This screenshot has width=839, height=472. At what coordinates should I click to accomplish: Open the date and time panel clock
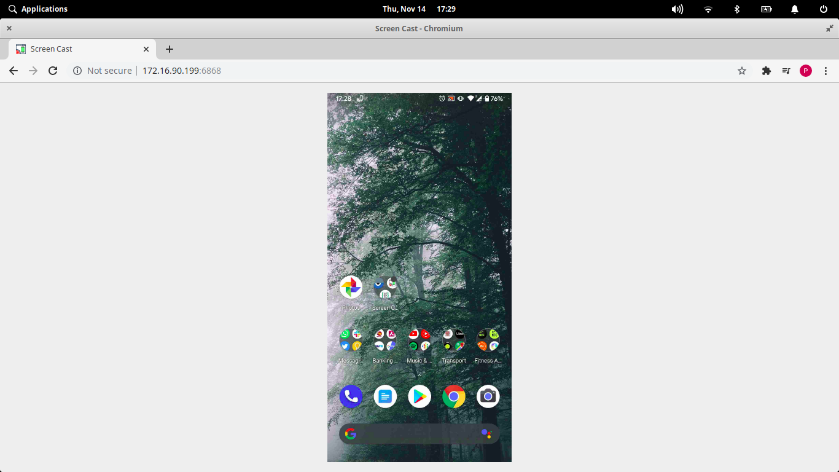point(419,9)
